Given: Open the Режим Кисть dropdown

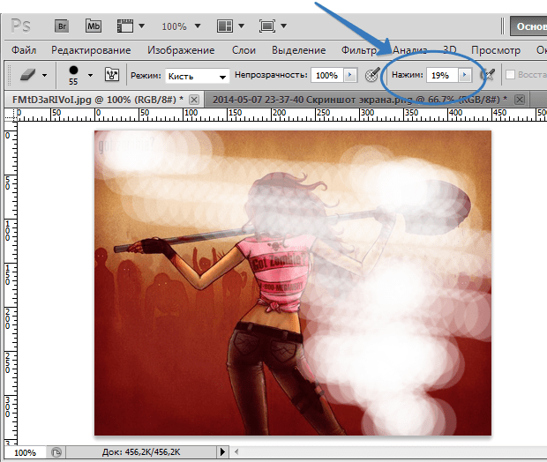Looking at the screenshot, I should pyautogui.click(x=197, y=76).
